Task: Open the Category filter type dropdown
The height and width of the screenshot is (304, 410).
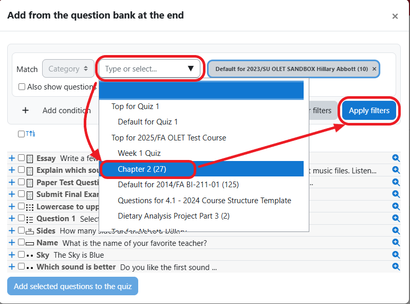Action: (x=68, y=69)
